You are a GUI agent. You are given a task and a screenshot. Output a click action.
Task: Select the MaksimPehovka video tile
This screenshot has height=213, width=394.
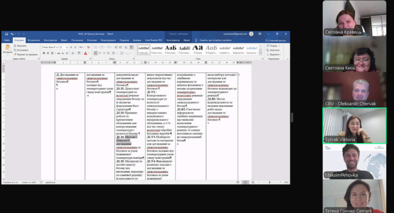[354, 161]
